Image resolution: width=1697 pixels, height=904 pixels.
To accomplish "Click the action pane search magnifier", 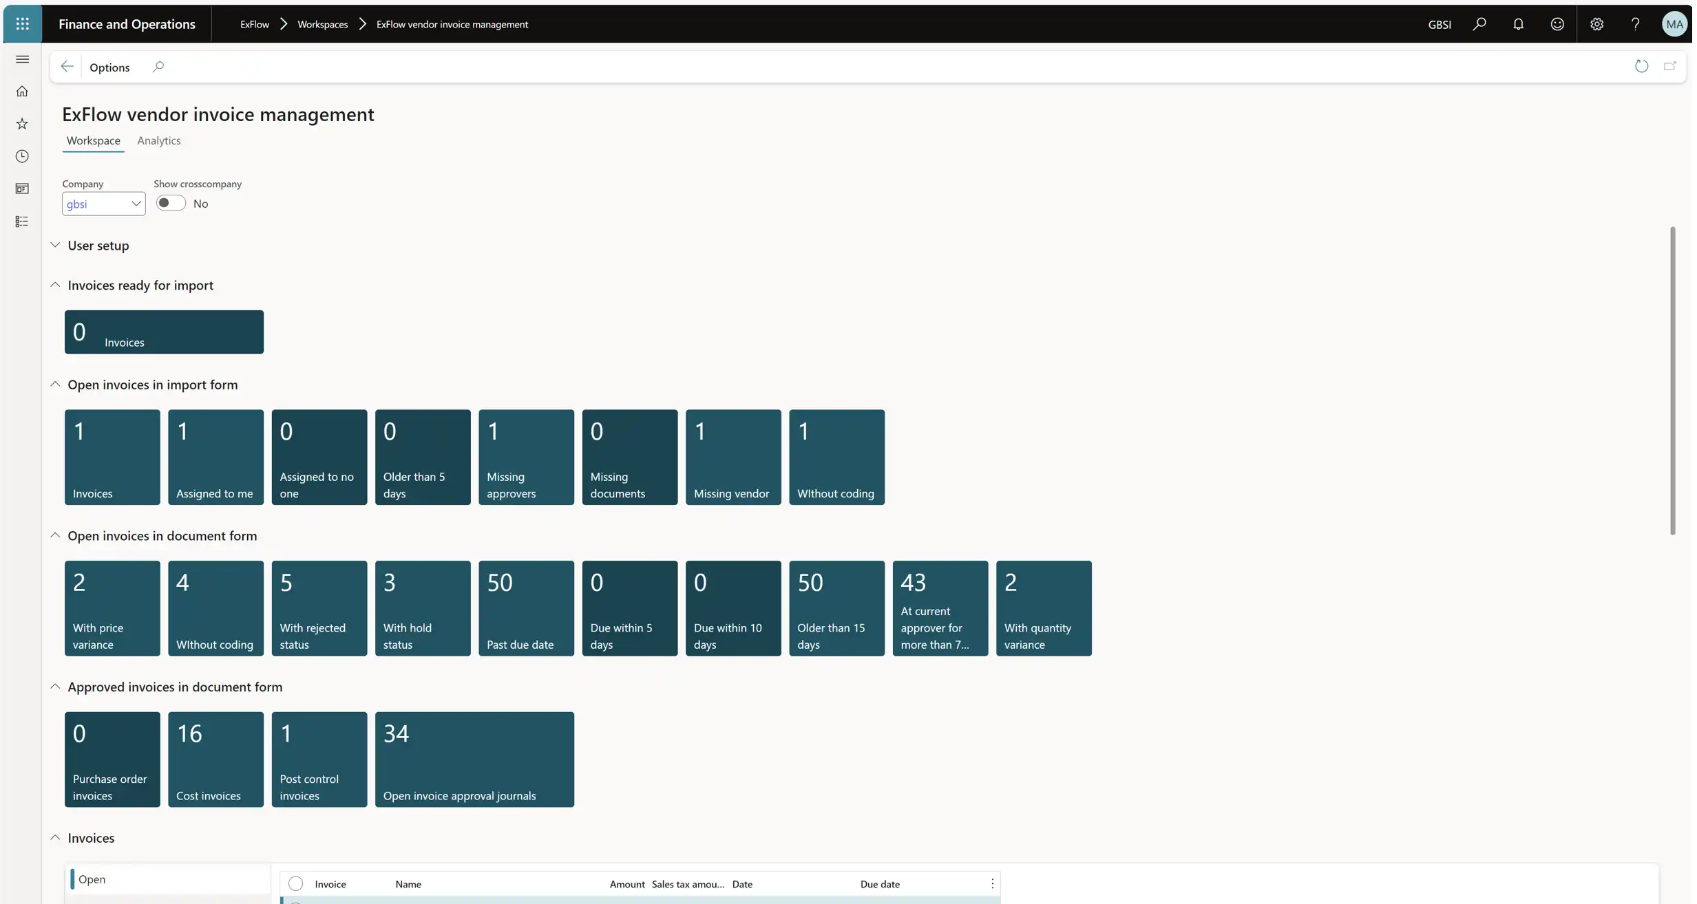I will tap(158, 67).
